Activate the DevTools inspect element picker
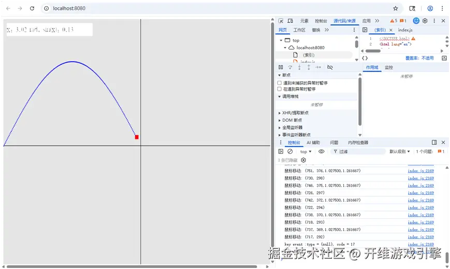The image size is (450, 269). click(281, 21)
